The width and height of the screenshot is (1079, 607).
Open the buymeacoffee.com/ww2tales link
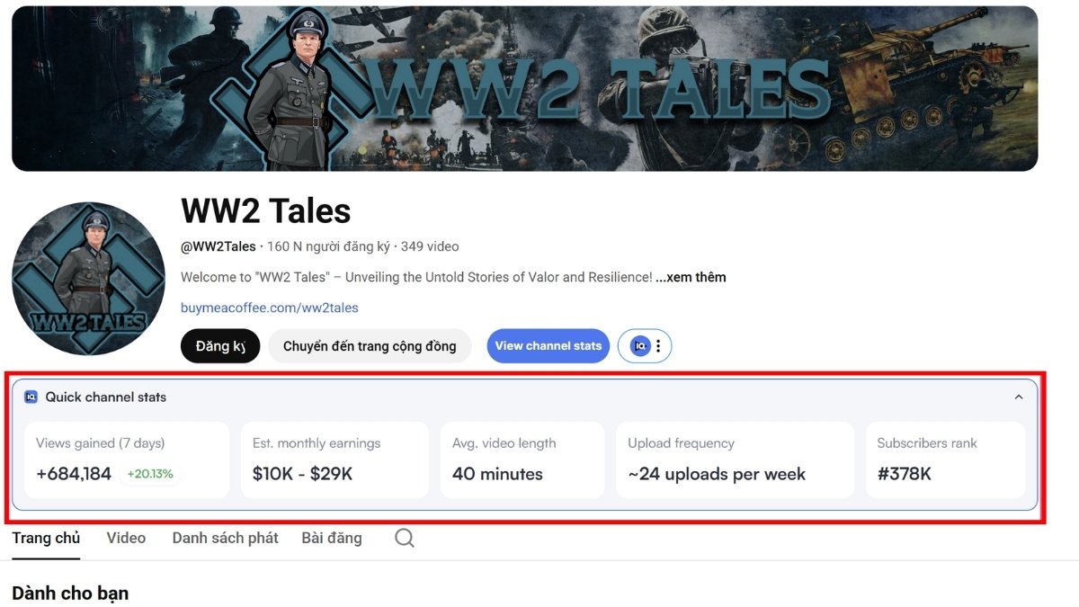click(270, 308)
